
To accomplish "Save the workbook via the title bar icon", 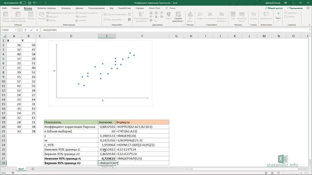I will point(29,3).
